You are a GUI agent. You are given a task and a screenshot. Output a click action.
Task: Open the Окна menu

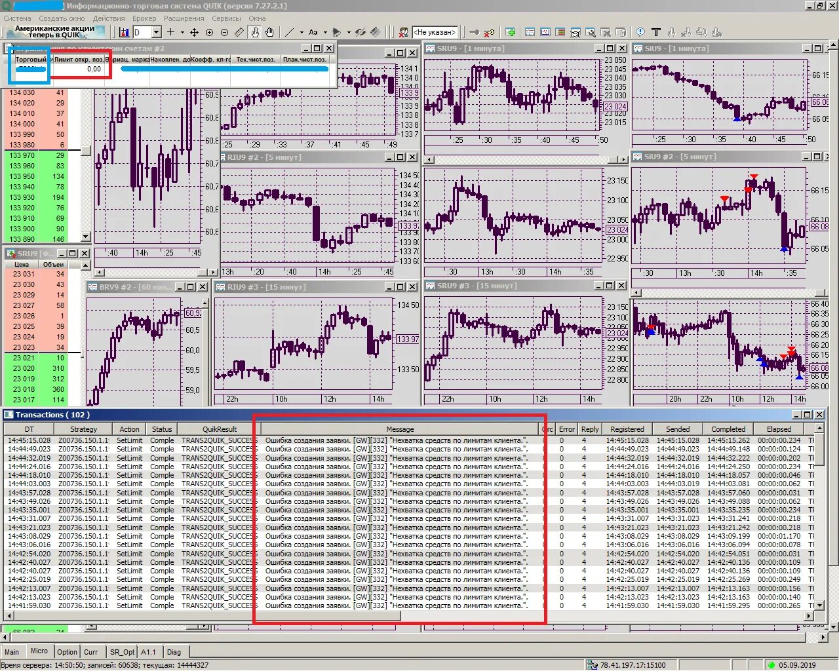click(257, 18)
